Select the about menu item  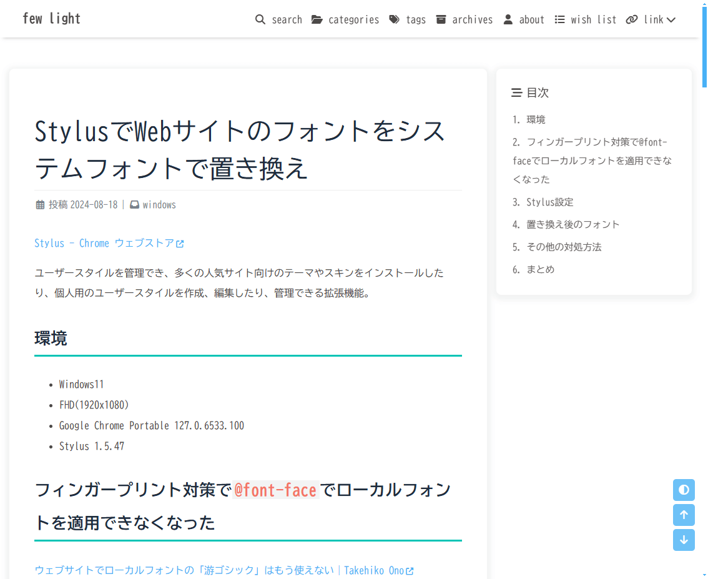point(531,19)
